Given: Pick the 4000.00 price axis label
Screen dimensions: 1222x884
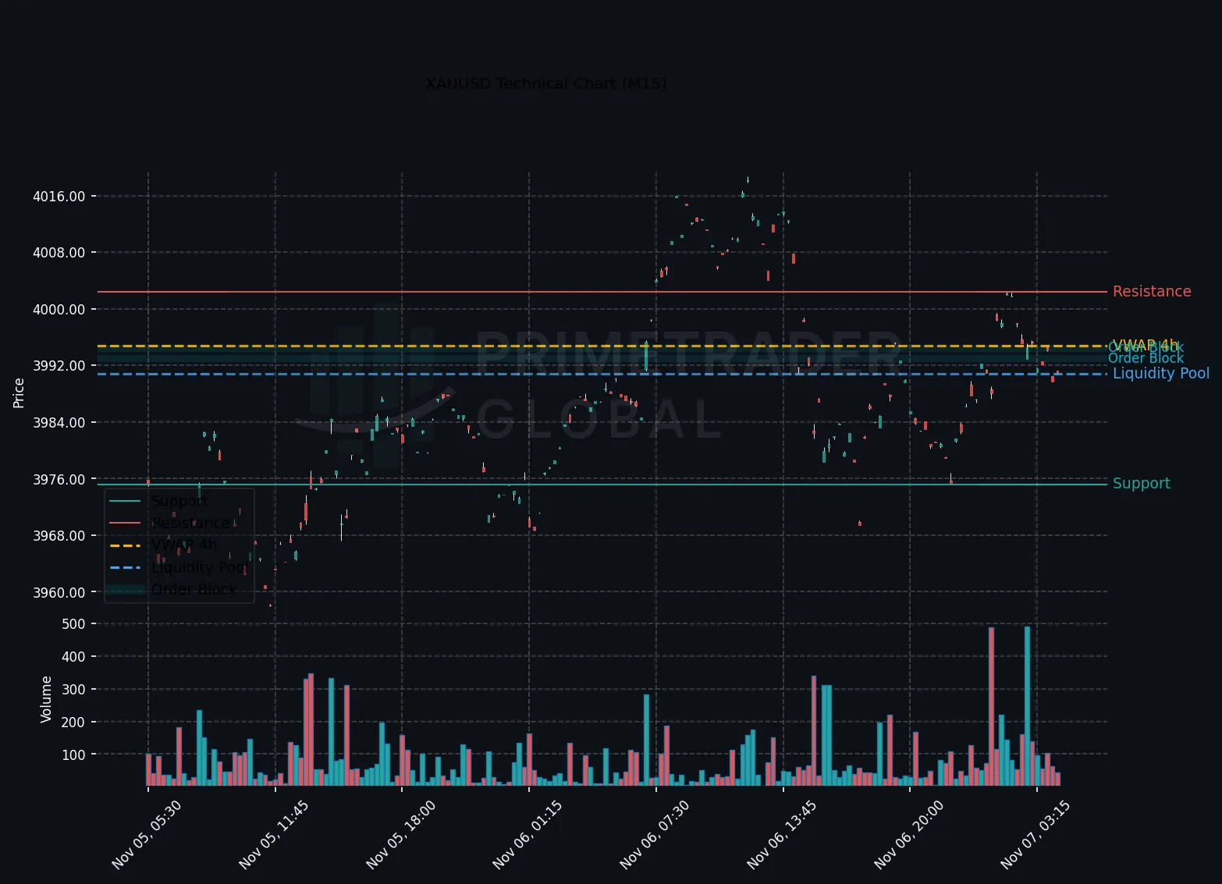Looking at the screenshot, I should point(59,310).
